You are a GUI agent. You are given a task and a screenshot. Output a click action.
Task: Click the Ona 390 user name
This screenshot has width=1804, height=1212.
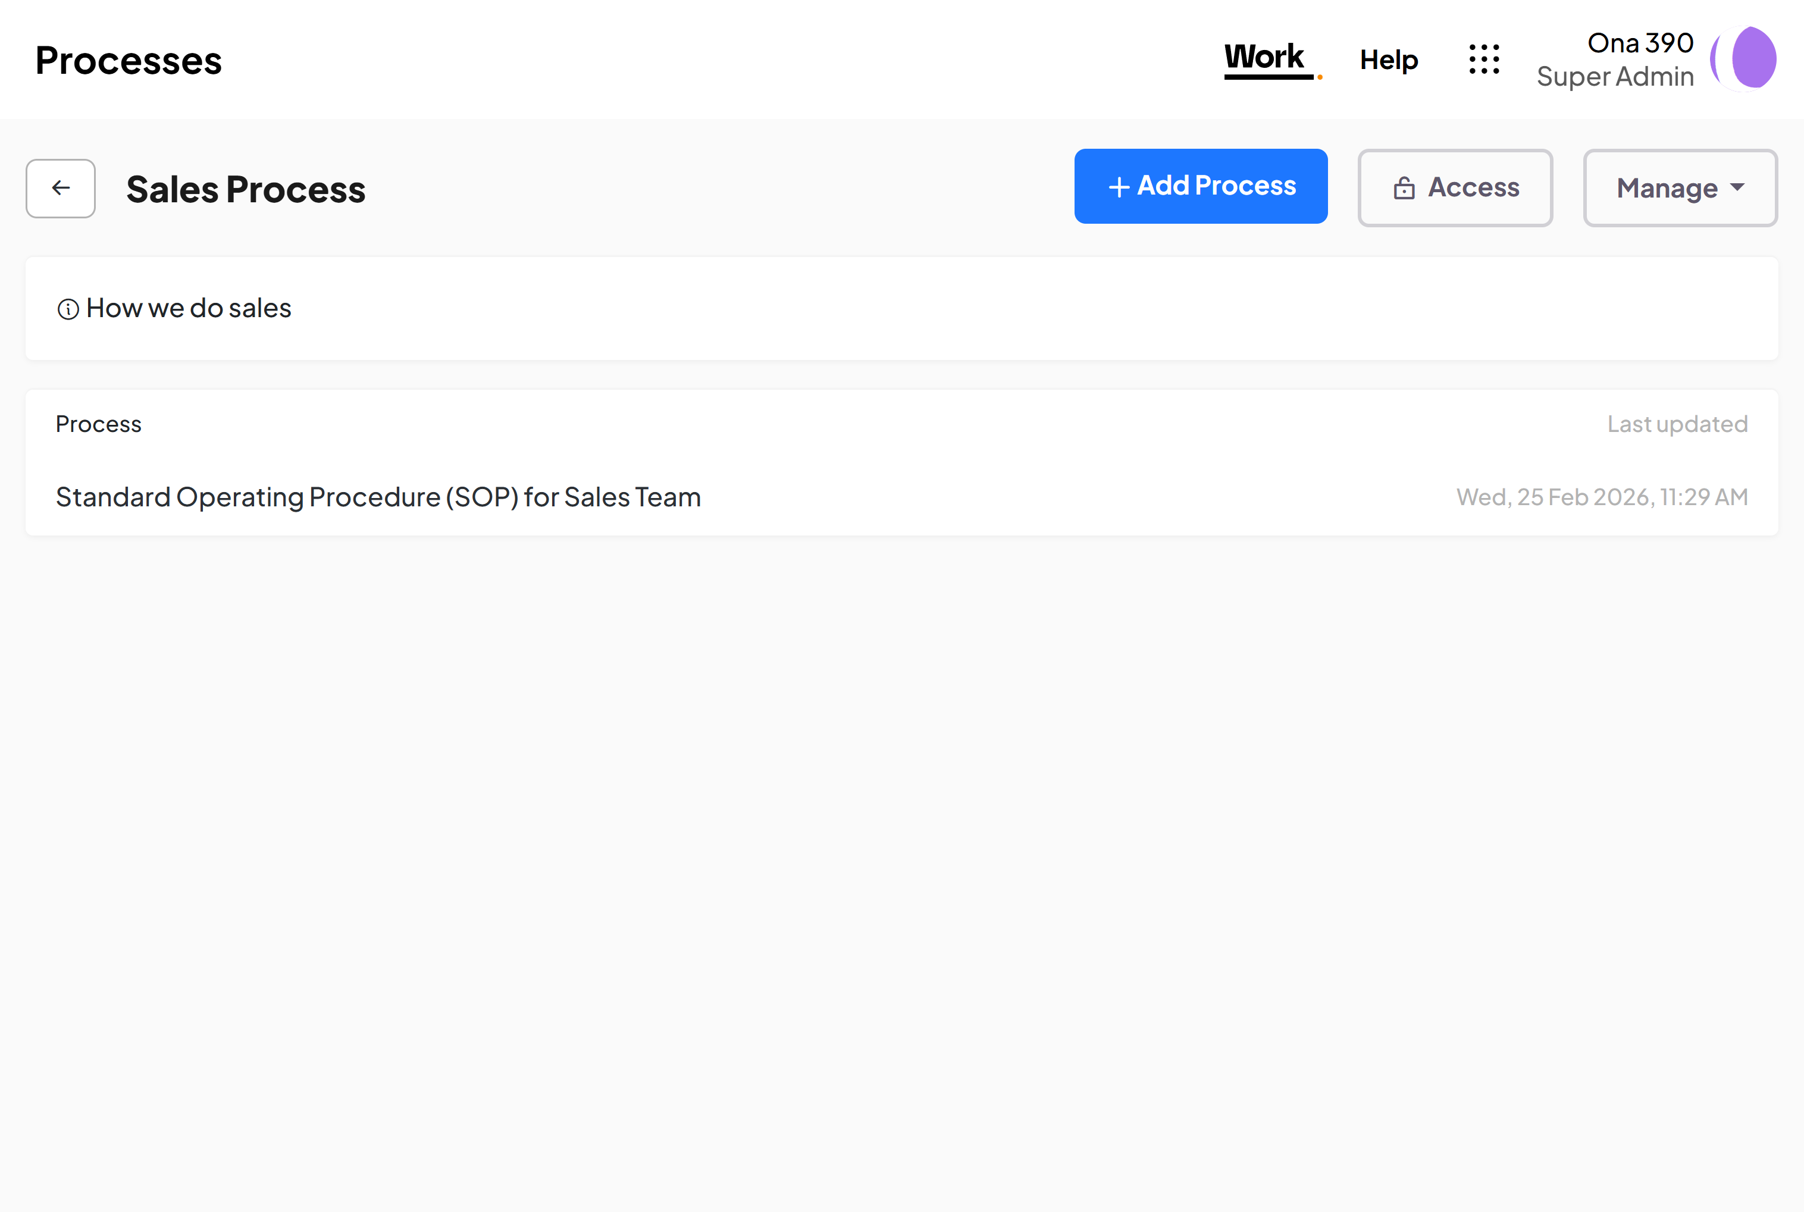1640,42
